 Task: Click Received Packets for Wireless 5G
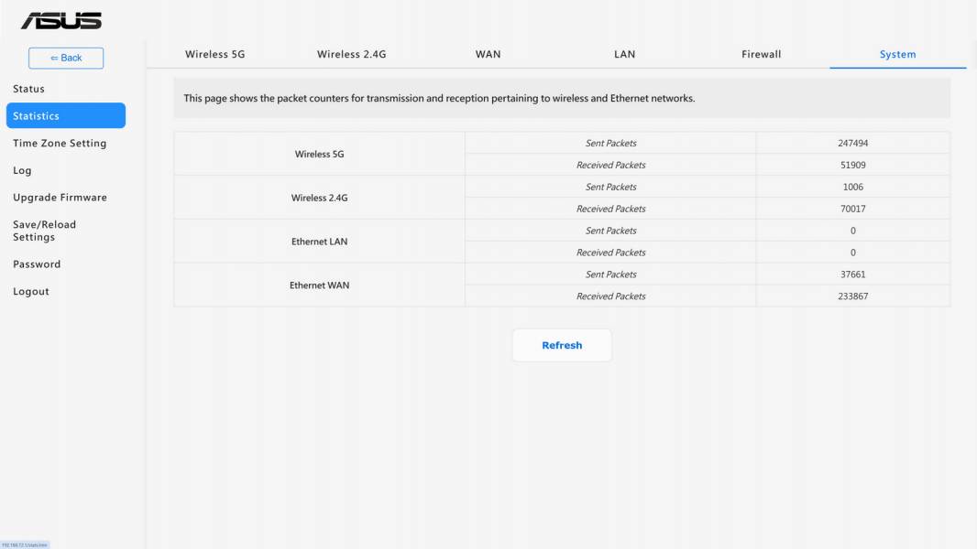610,165
